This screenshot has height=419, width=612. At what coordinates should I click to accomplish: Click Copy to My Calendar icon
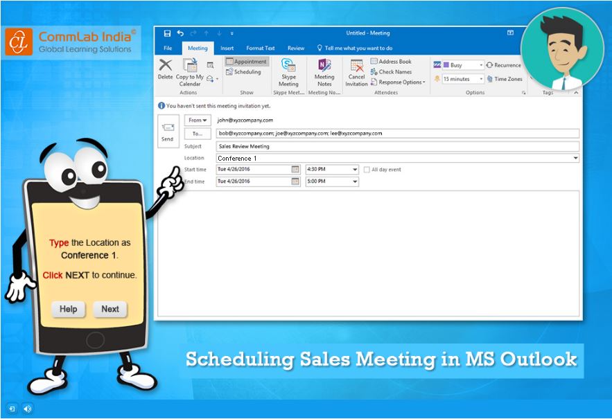pos(190,65)
